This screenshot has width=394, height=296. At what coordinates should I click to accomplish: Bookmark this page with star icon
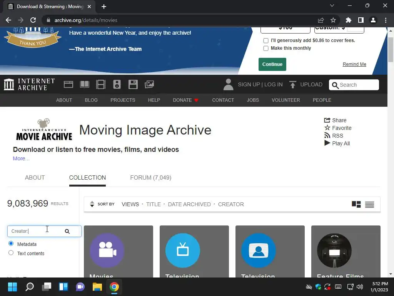pos(333,20)
